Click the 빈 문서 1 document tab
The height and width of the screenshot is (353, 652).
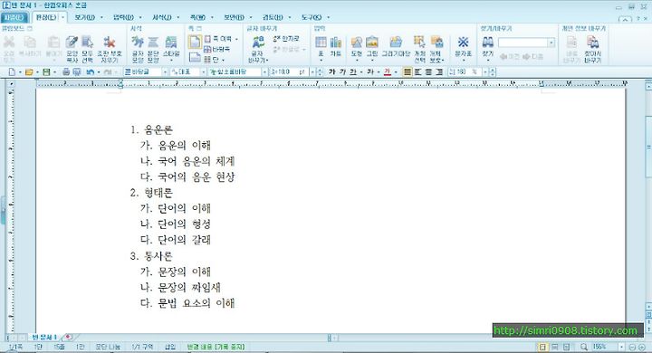(44, 337)
